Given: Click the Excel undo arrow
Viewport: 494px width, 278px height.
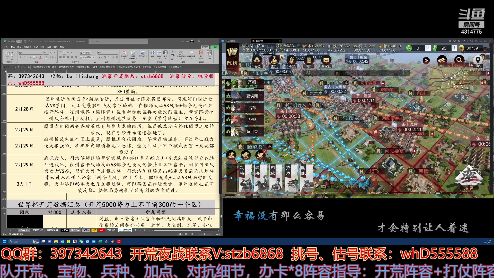Looking at the screenshot, I should 29,41.
